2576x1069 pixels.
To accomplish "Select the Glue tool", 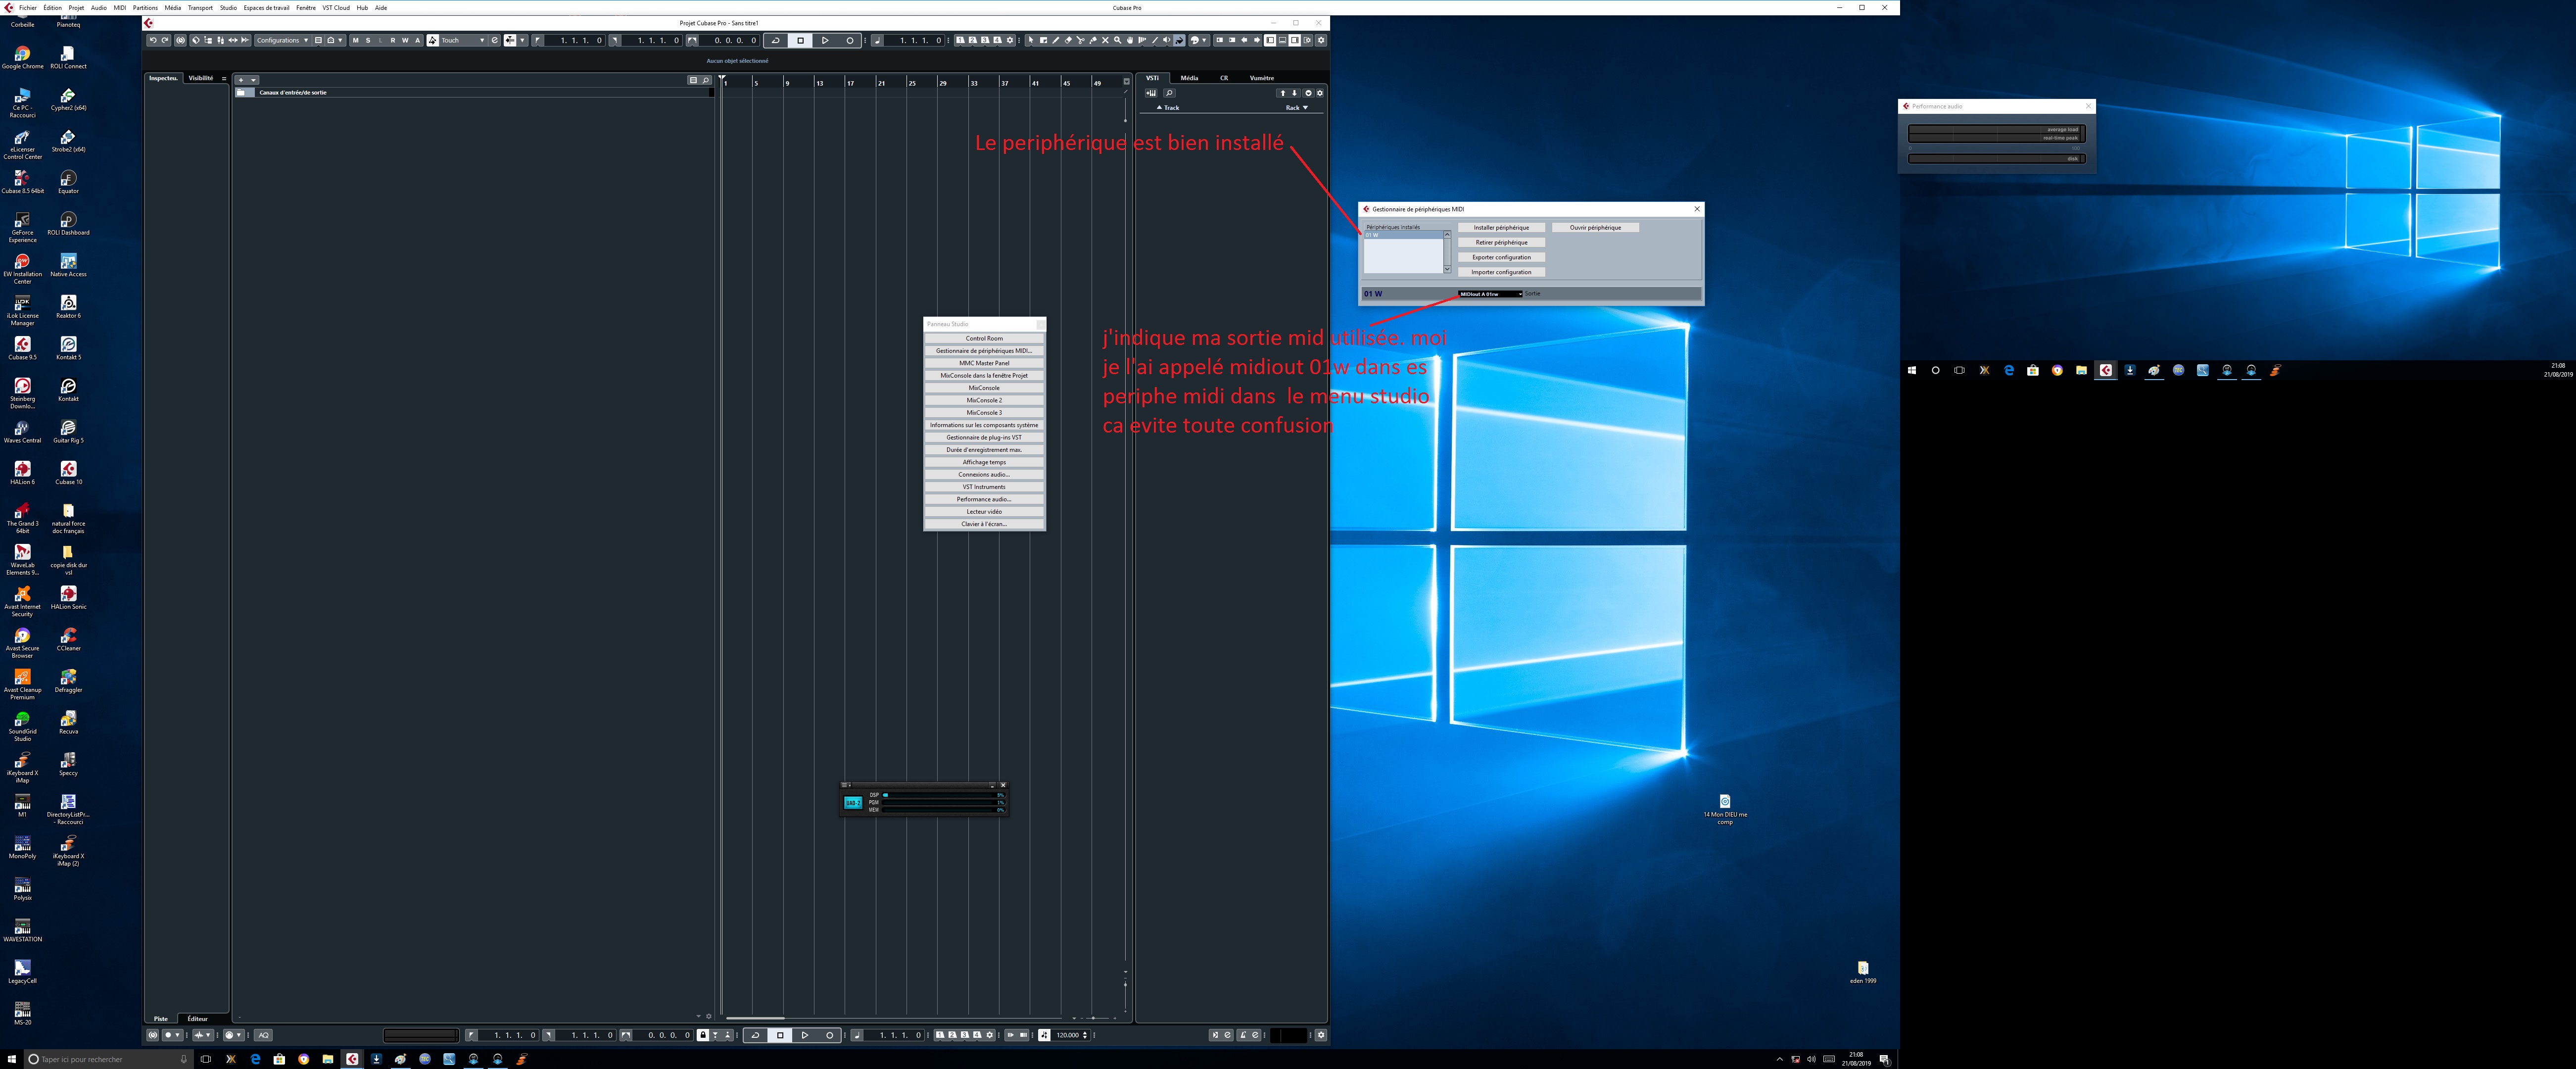I will (1093, 40).
